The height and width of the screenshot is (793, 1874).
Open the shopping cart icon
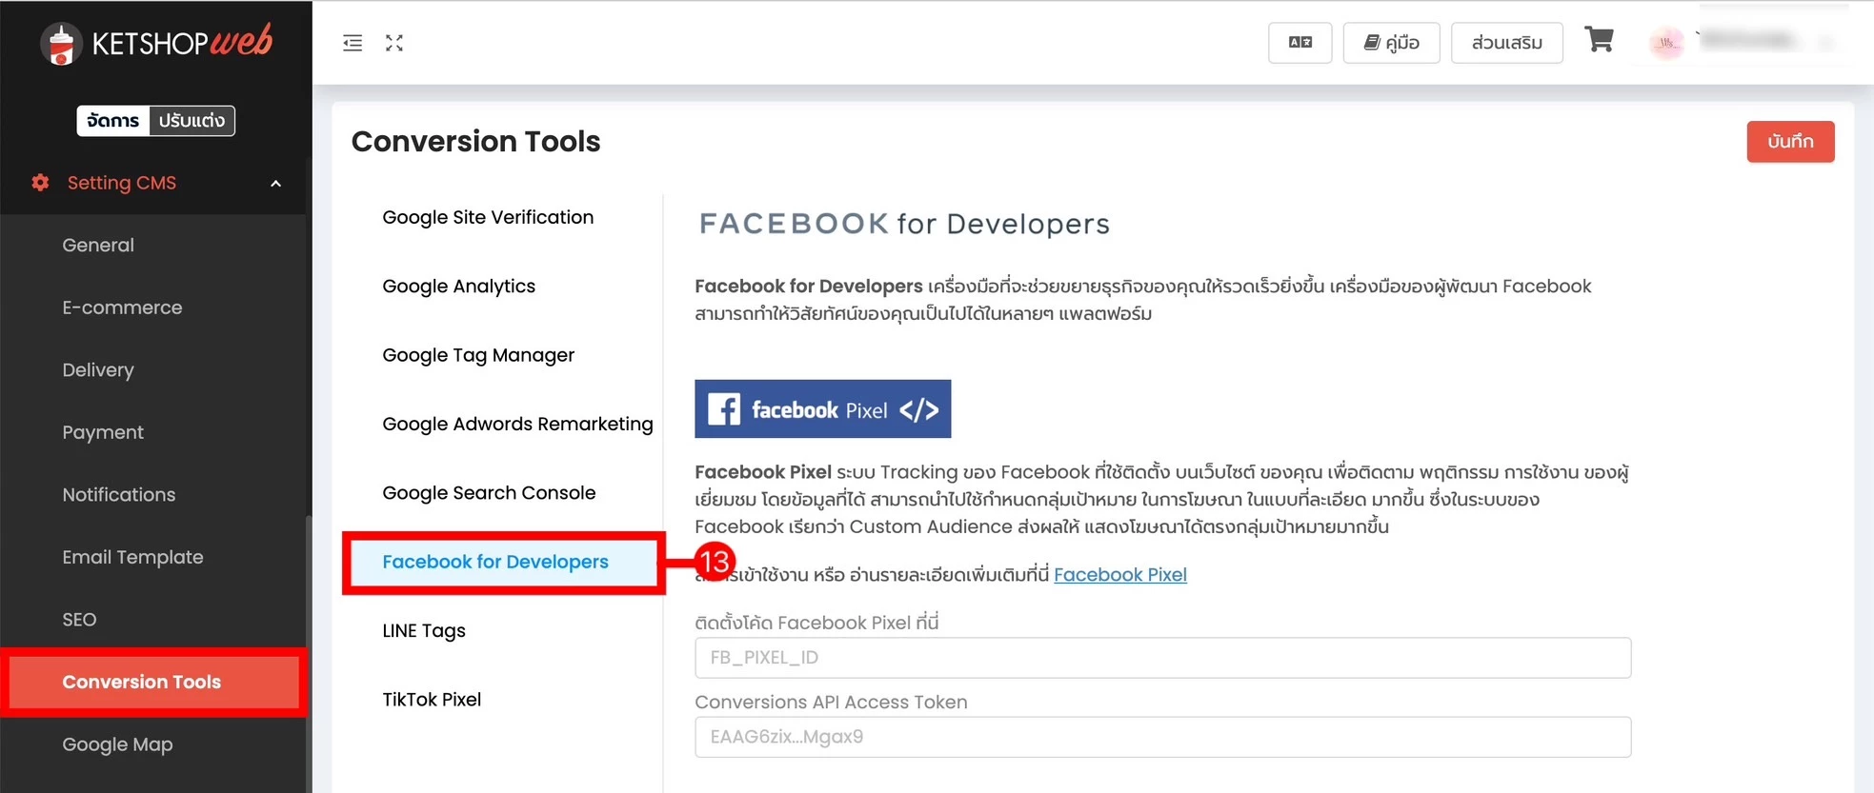tap(1599, 40)
